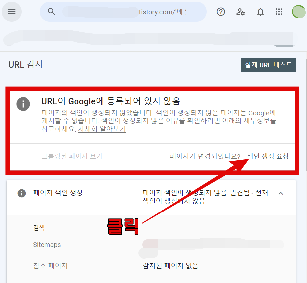Click info icon beside 페이지 색인 생성
This screenshot has height=283, width=307.
pyautogui.click(x=22, y=193)
